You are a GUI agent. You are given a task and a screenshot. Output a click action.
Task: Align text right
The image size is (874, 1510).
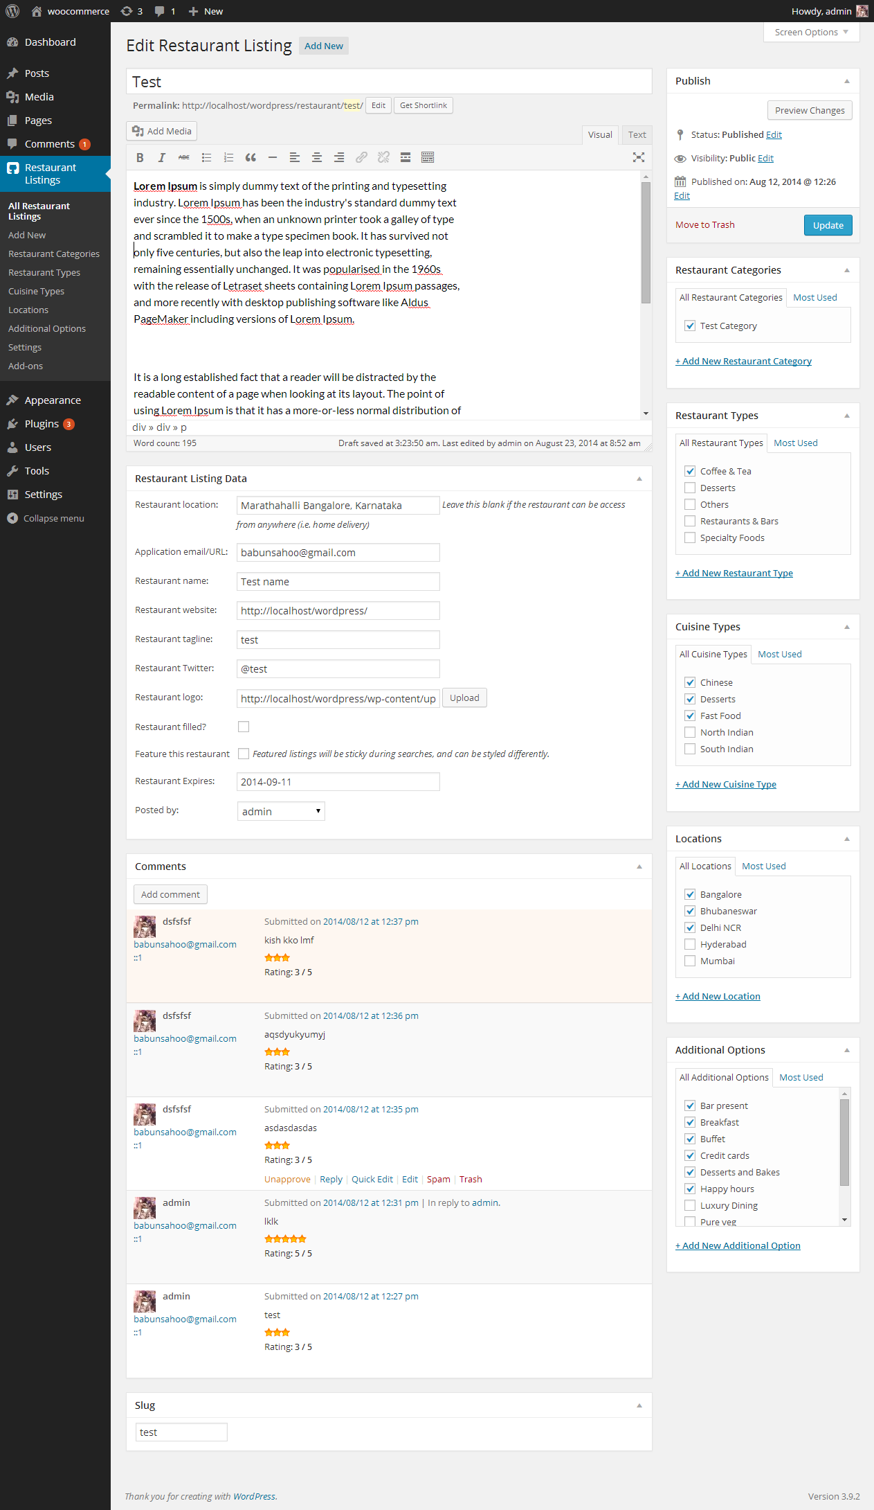339,157
